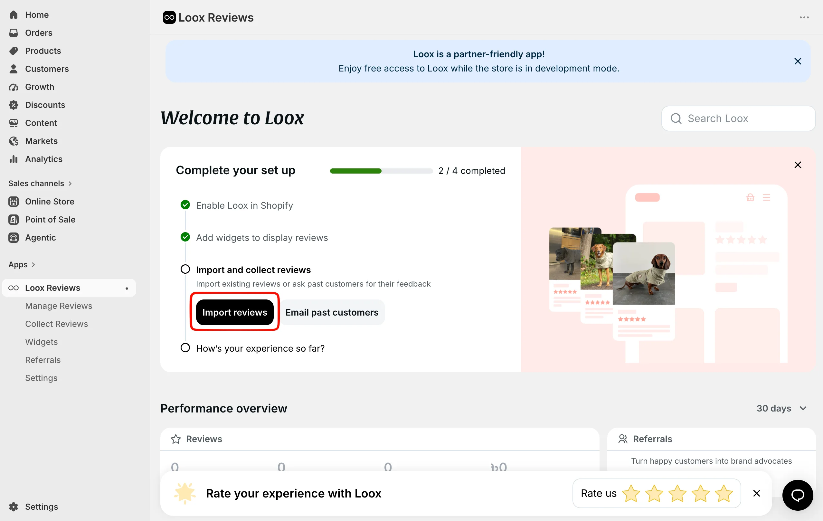Open the Online Store storefront icon
The image size is (823, 521).
coord(13,202)
